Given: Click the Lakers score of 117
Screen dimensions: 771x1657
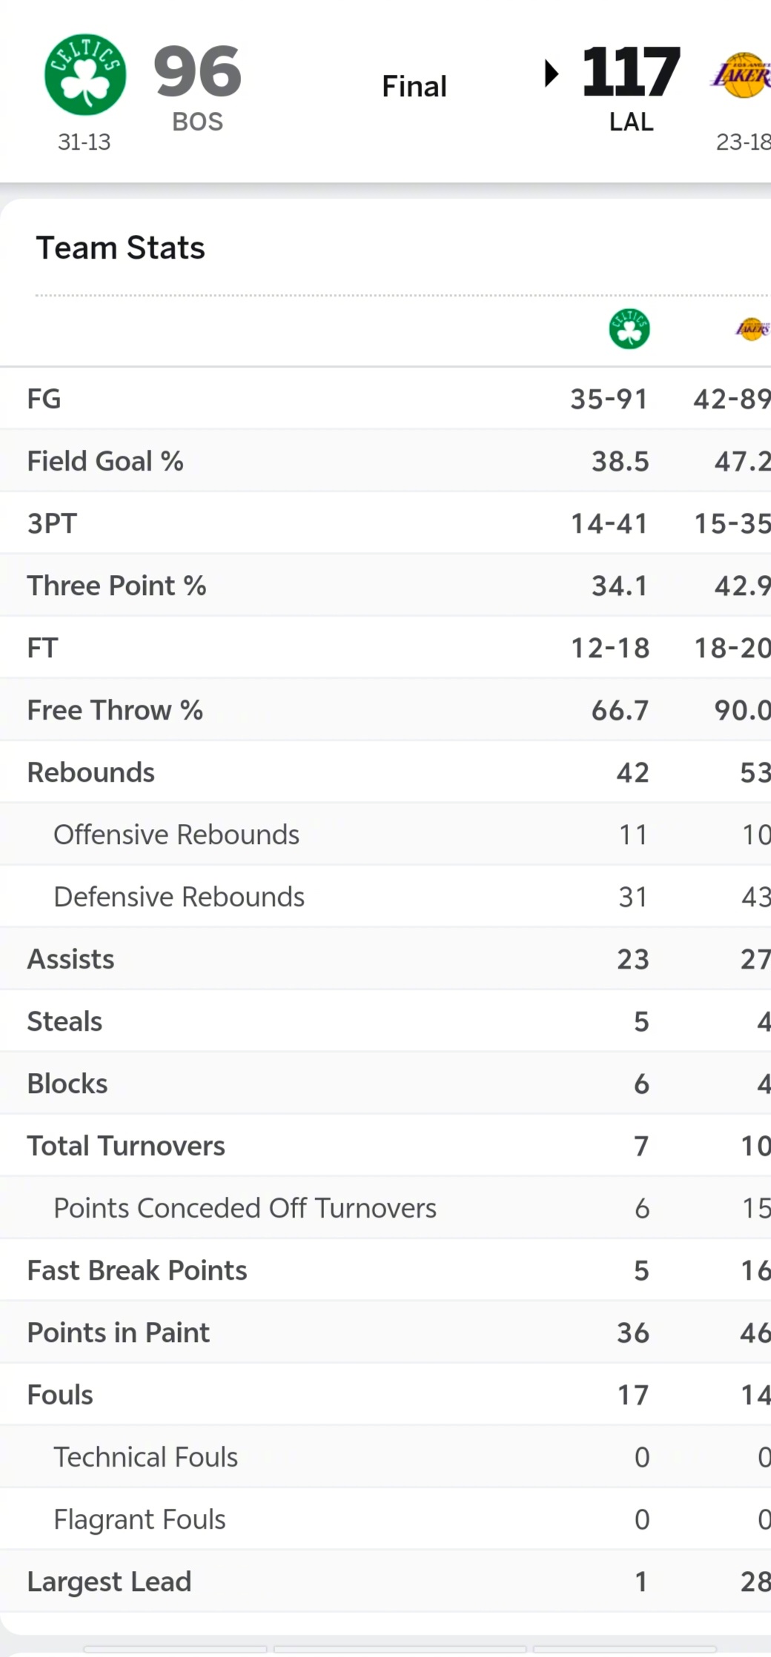Looking at the screenshot, I should [631, 72].
